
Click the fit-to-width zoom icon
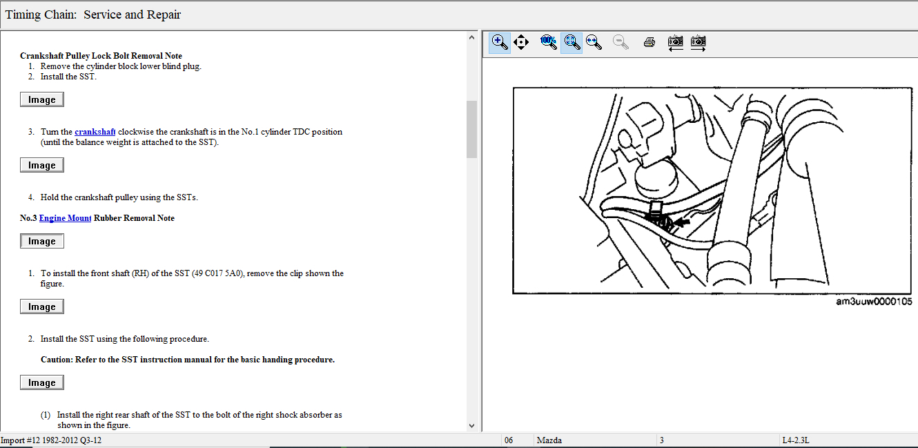tap(593, 42)
